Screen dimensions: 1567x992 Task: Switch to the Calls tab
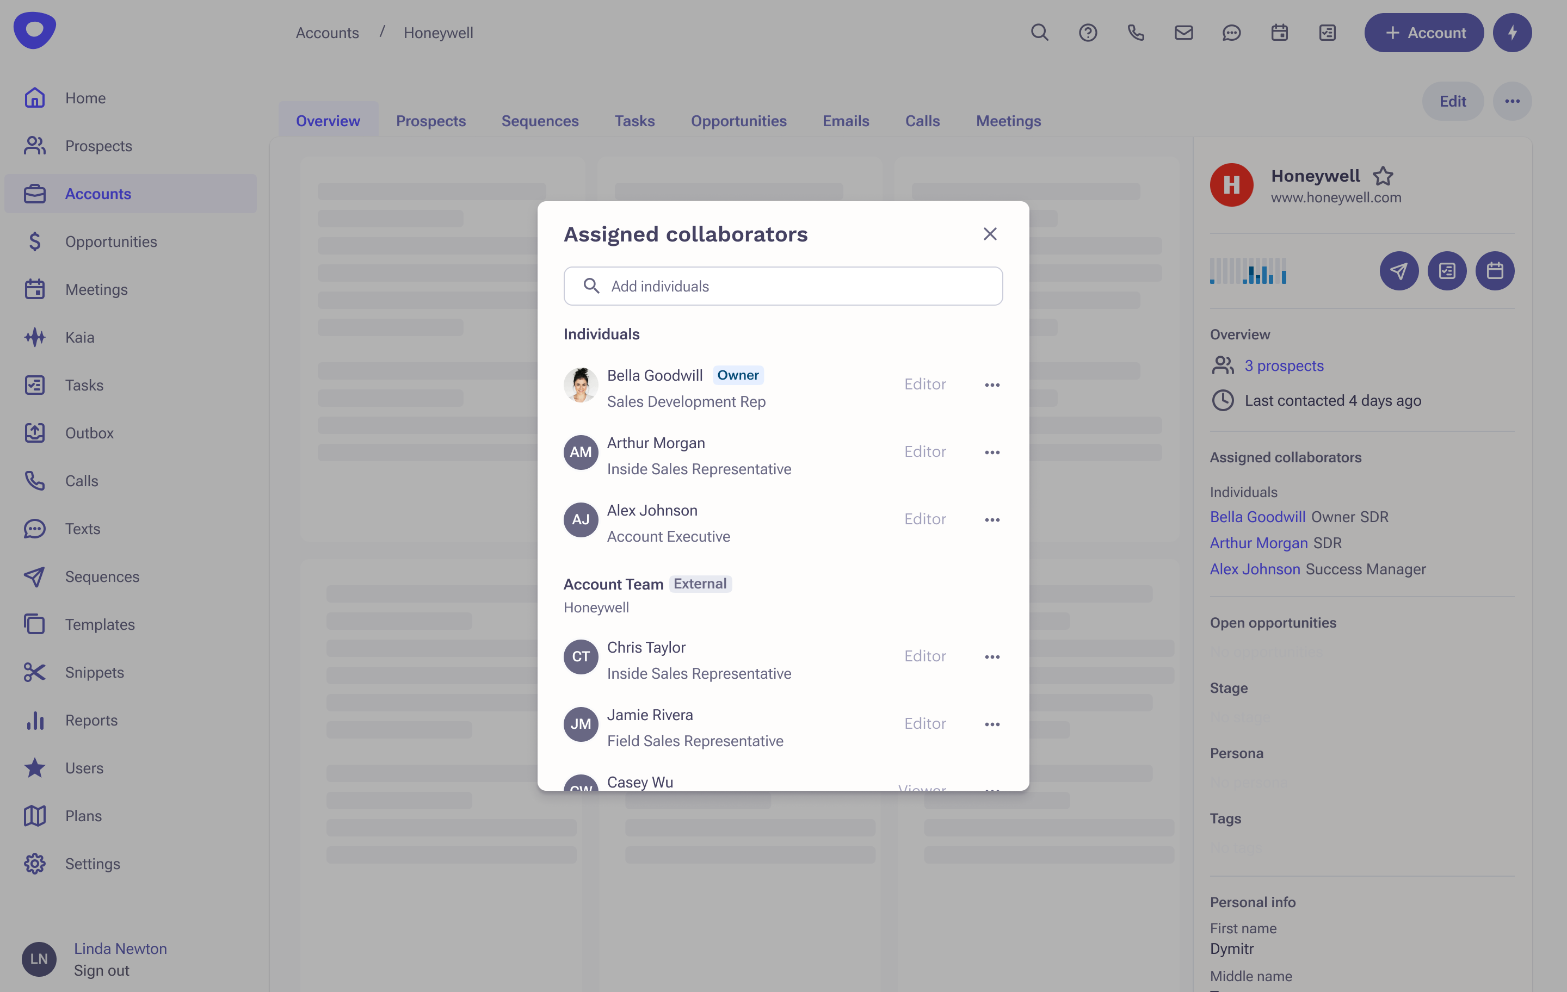(x=922, y=120)
